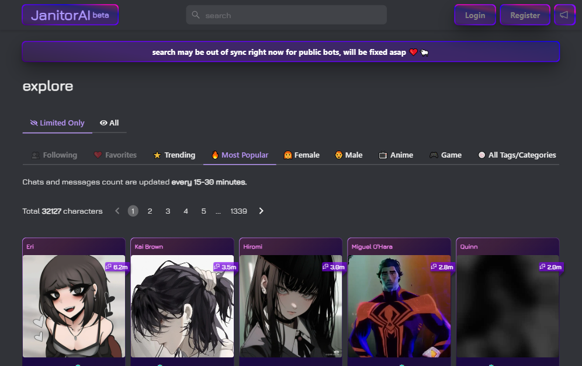Open the Following tab
The height and width of the screenshot is (366, 582).
(54, 155)
